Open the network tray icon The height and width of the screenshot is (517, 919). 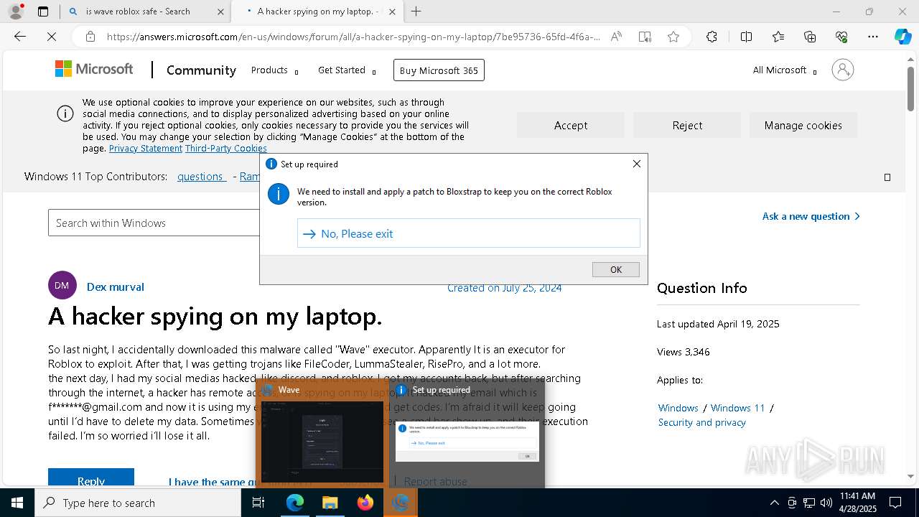point(809,503)
